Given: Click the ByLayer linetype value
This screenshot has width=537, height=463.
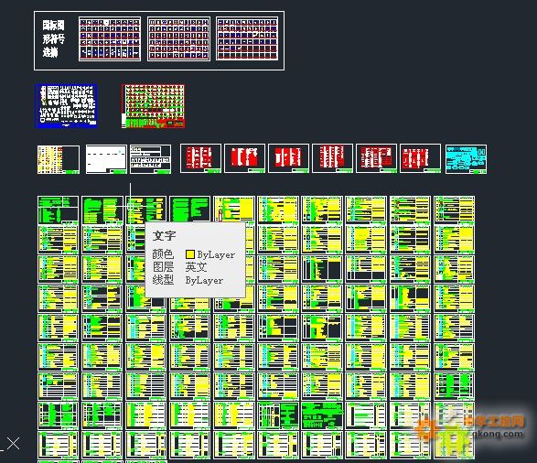Looking at the screenshot, I should [x=204, y=281].
